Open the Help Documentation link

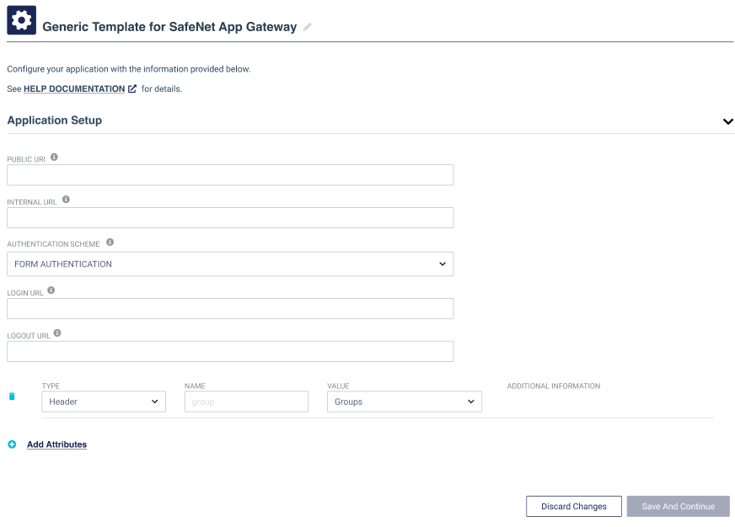[74, 89]
